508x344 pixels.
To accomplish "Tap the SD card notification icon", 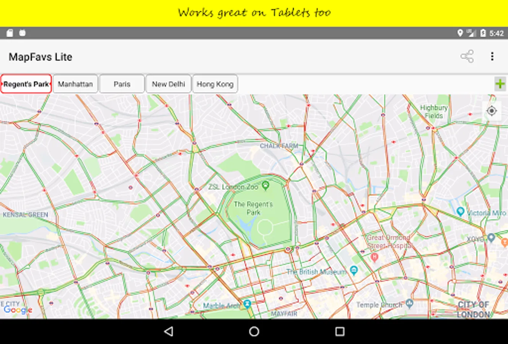I will pos(10,33).
